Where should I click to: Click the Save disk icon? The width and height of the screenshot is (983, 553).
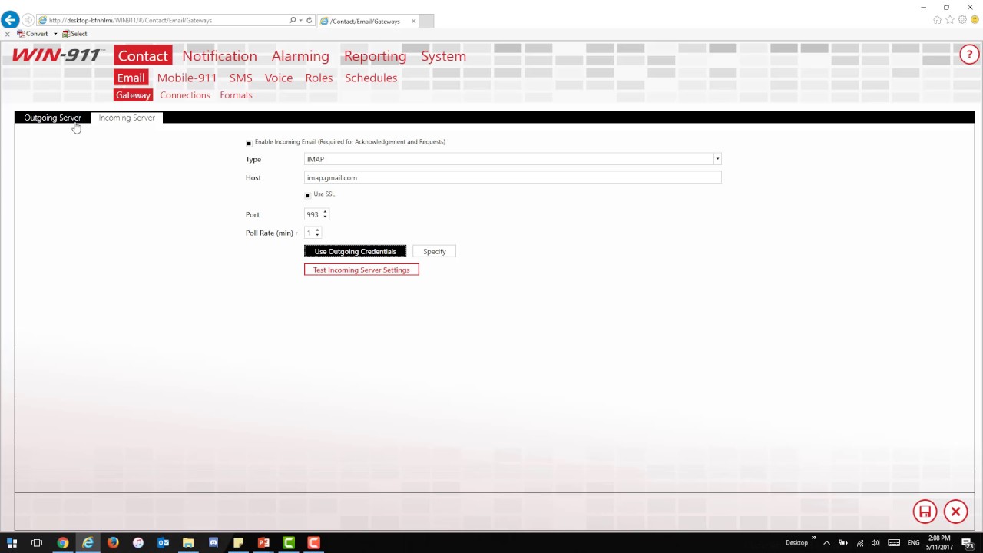pyautogui.click(x=925, y=512)
